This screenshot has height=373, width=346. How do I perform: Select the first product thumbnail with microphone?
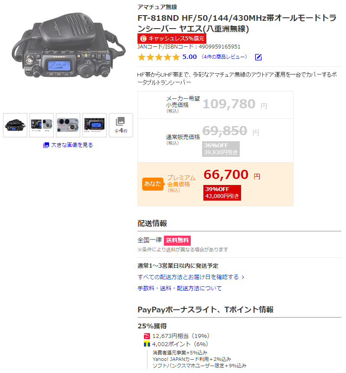point(15,125)
